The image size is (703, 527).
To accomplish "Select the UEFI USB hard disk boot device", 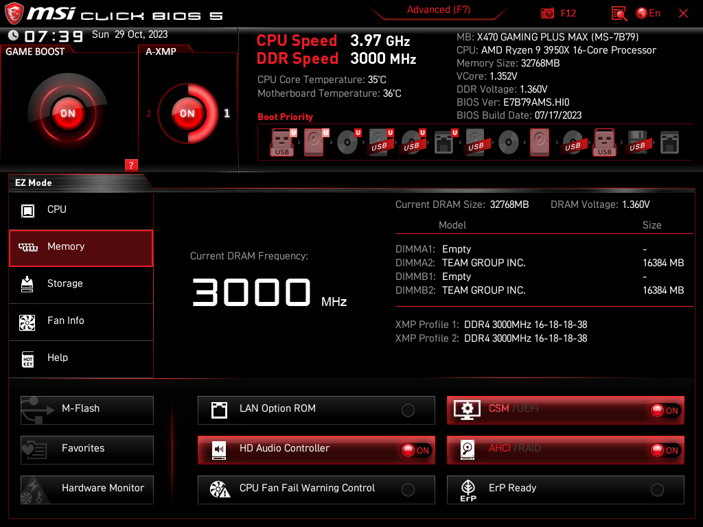I will 380,143.
